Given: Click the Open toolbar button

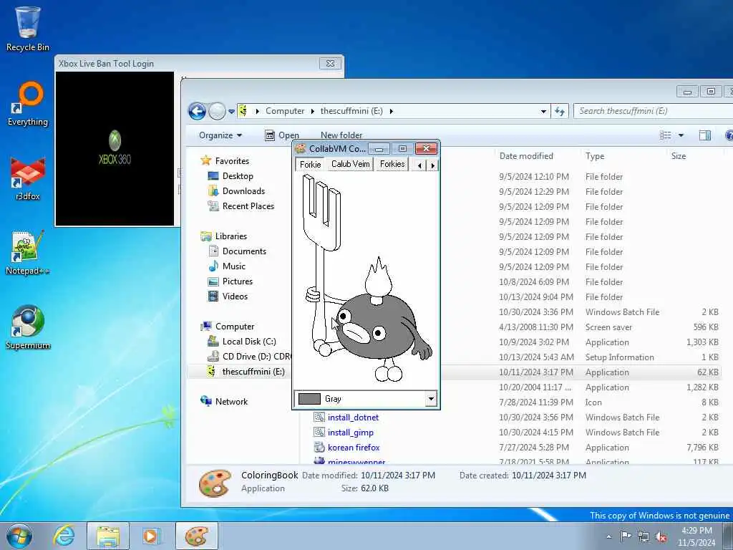Looking at the screenshot, I should (282, 135).
